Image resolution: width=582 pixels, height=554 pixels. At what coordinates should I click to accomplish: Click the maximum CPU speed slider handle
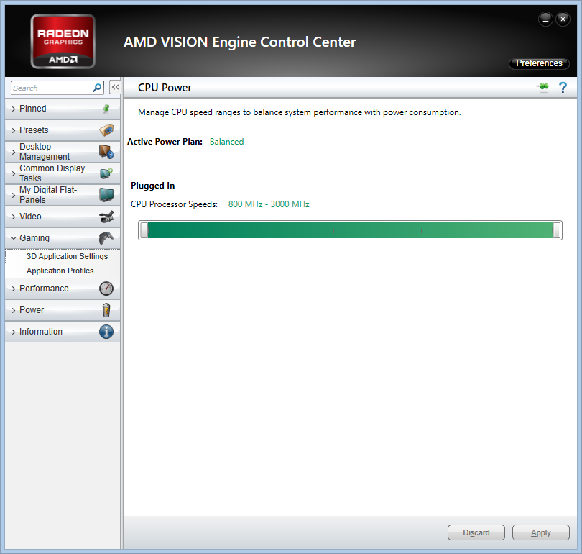coord(556,230)
